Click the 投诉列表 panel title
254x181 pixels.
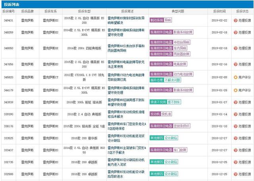12,4
